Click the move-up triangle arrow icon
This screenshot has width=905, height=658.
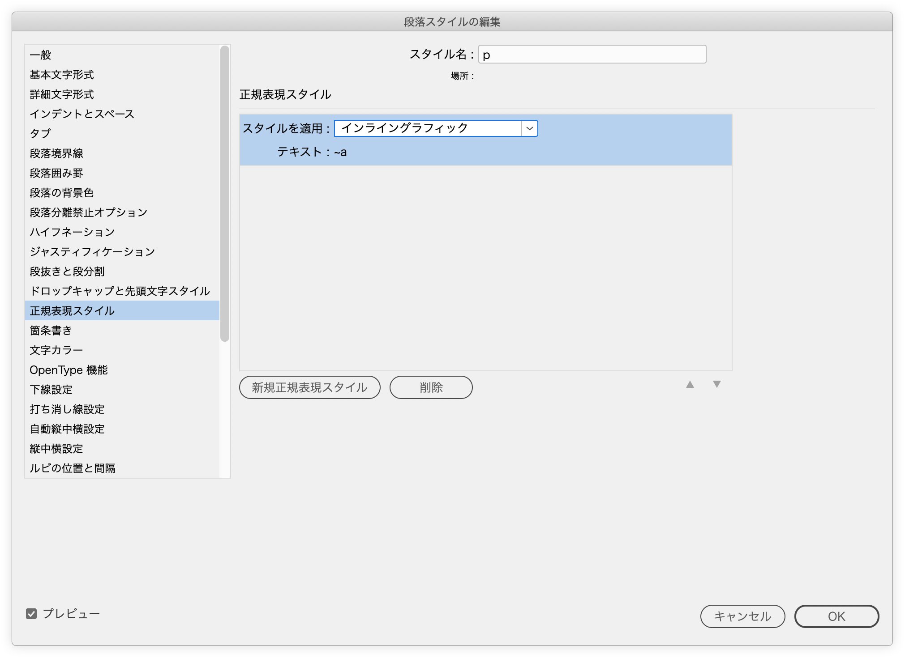[x=690, y=385]
